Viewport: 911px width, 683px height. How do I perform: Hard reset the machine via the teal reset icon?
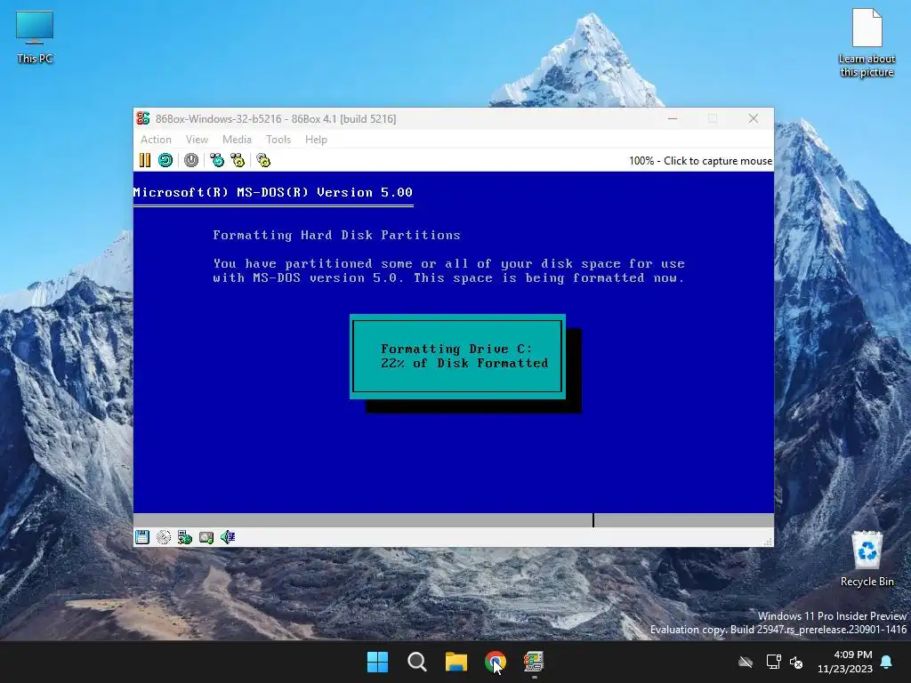tap(165, 160)
